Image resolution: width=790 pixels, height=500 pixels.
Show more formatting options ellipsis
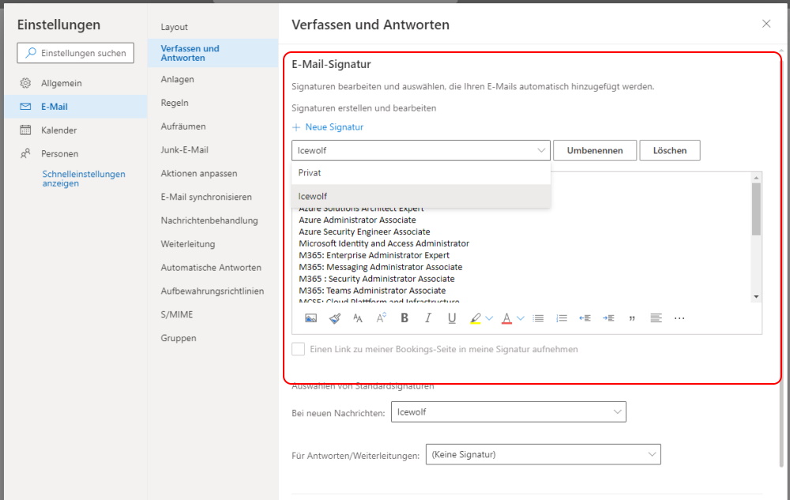tap(679, 318)
